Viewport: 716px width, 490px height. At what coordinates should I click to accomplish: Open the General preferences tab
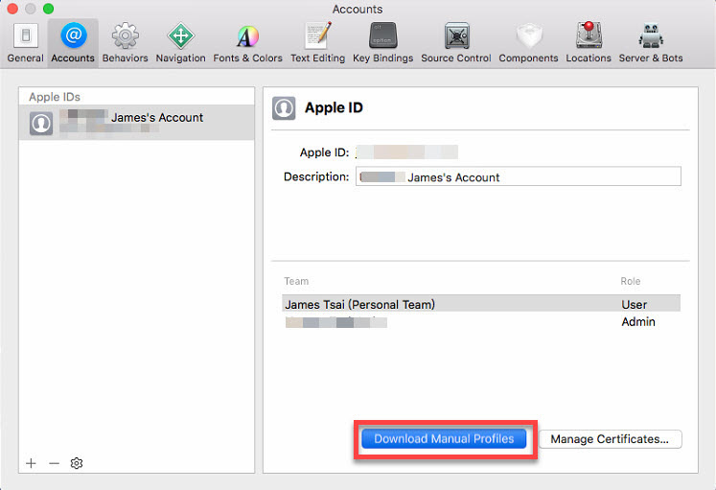[x=26, y=43]
